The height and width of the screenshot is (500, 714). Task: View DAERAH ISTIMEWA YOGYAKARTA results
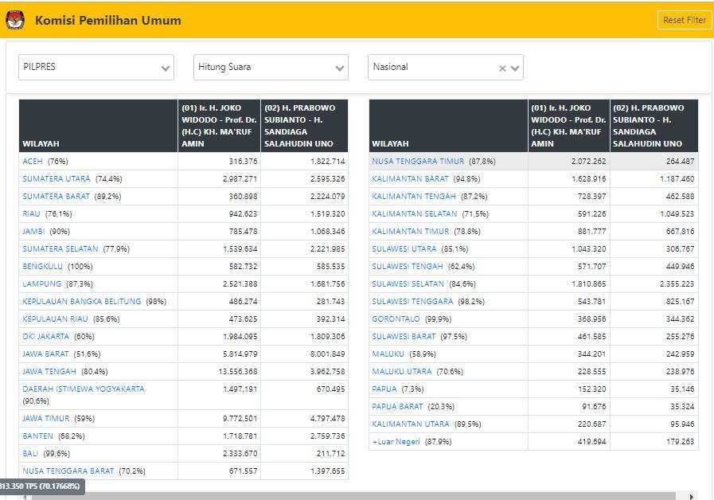point(84,389)
